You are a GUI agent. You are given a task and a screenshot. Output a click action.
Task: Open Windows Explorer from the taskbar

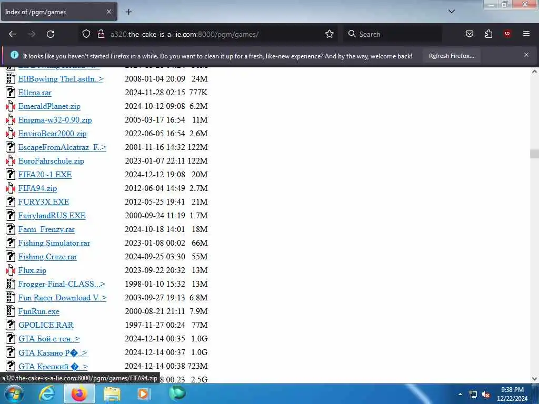coord(112,394)
